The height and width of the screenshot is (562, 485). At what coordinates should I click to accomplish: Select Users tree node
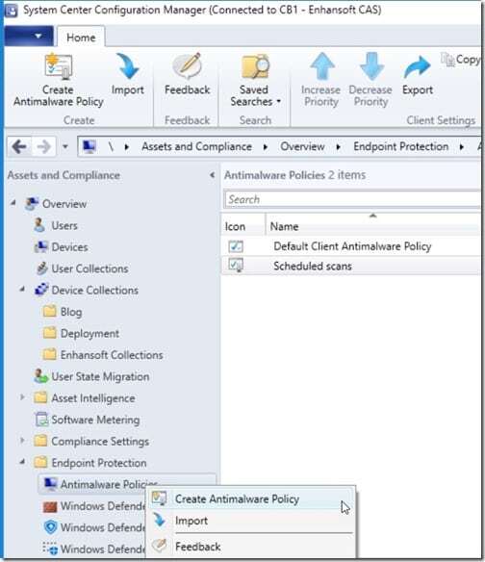click(x=64, y=225)
